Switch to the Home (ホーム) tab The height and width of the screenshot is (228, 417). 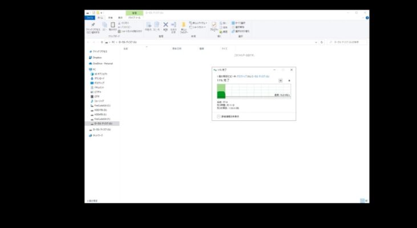100,18
